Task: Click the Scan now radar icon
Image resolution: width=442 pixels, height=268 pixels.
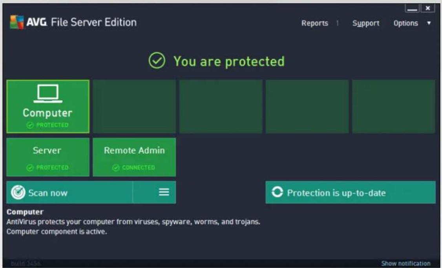Action: coord(18,192)
